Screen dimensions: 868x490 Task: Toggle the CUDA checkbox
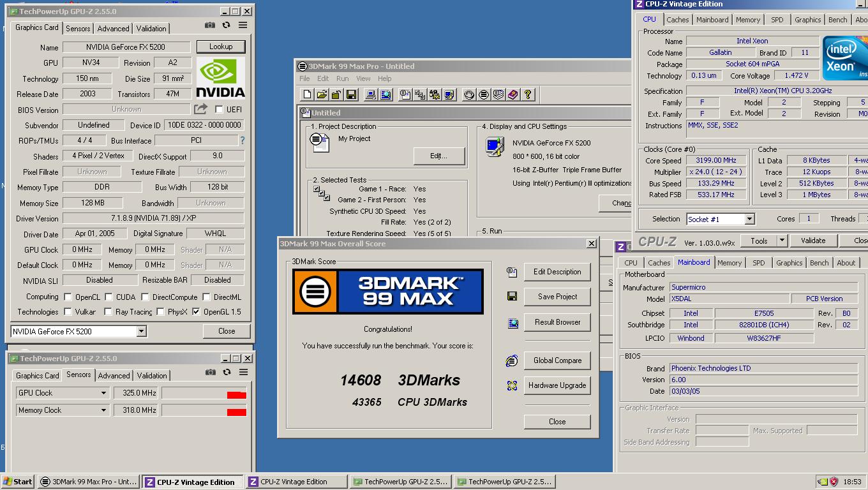108,297
